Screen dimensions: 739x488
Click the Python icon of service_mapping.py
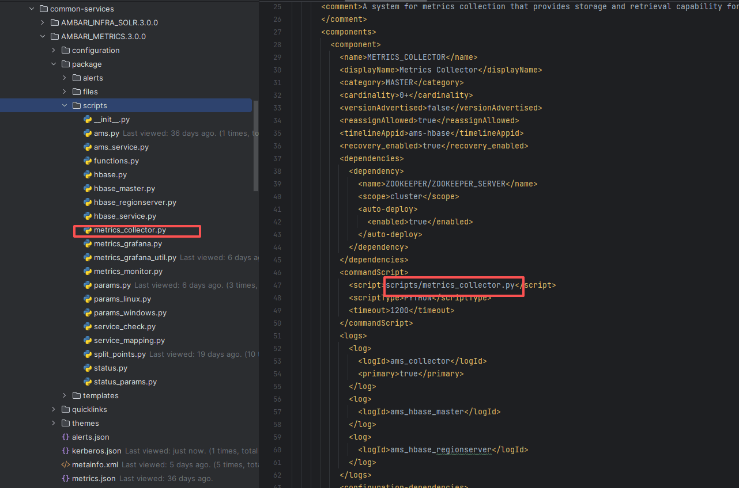(88, 341)
